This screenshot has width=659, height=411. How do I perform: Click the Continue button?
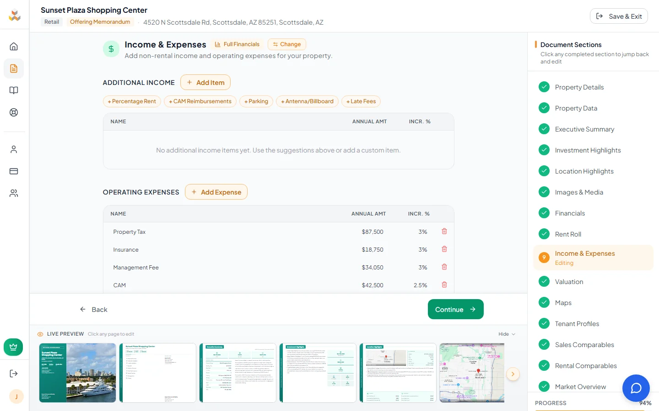(455, 309)
